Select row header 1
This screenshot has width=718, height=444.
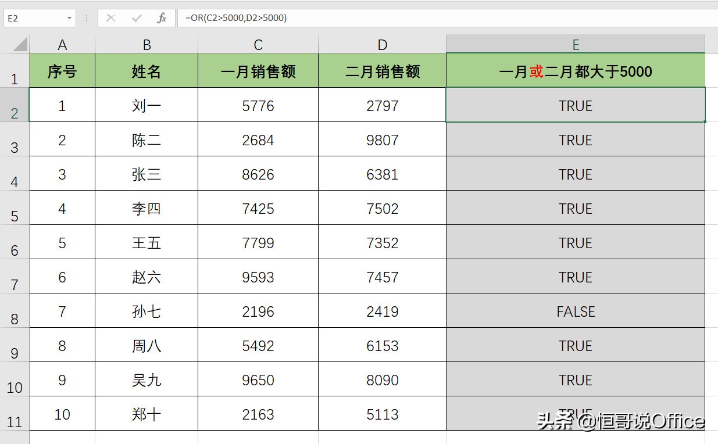[15, 70]
